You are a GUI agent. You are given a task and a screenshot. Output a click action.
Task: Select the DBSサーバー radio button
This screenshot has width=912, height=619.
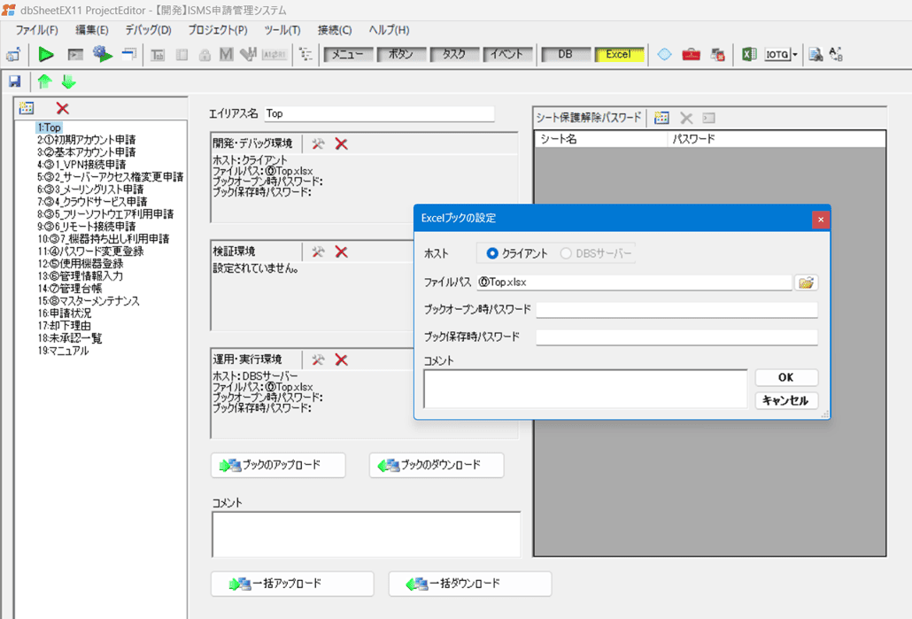[x=567, y=254]
